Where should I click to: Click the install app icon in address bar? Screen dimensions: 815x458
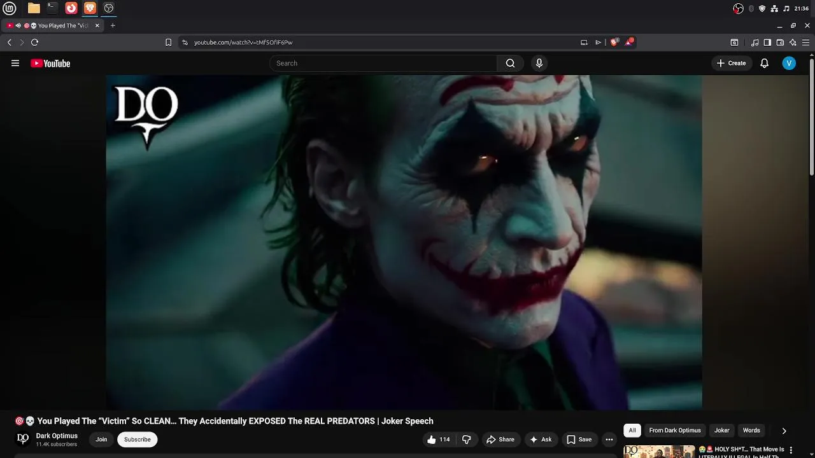click(x=584, y=42)
